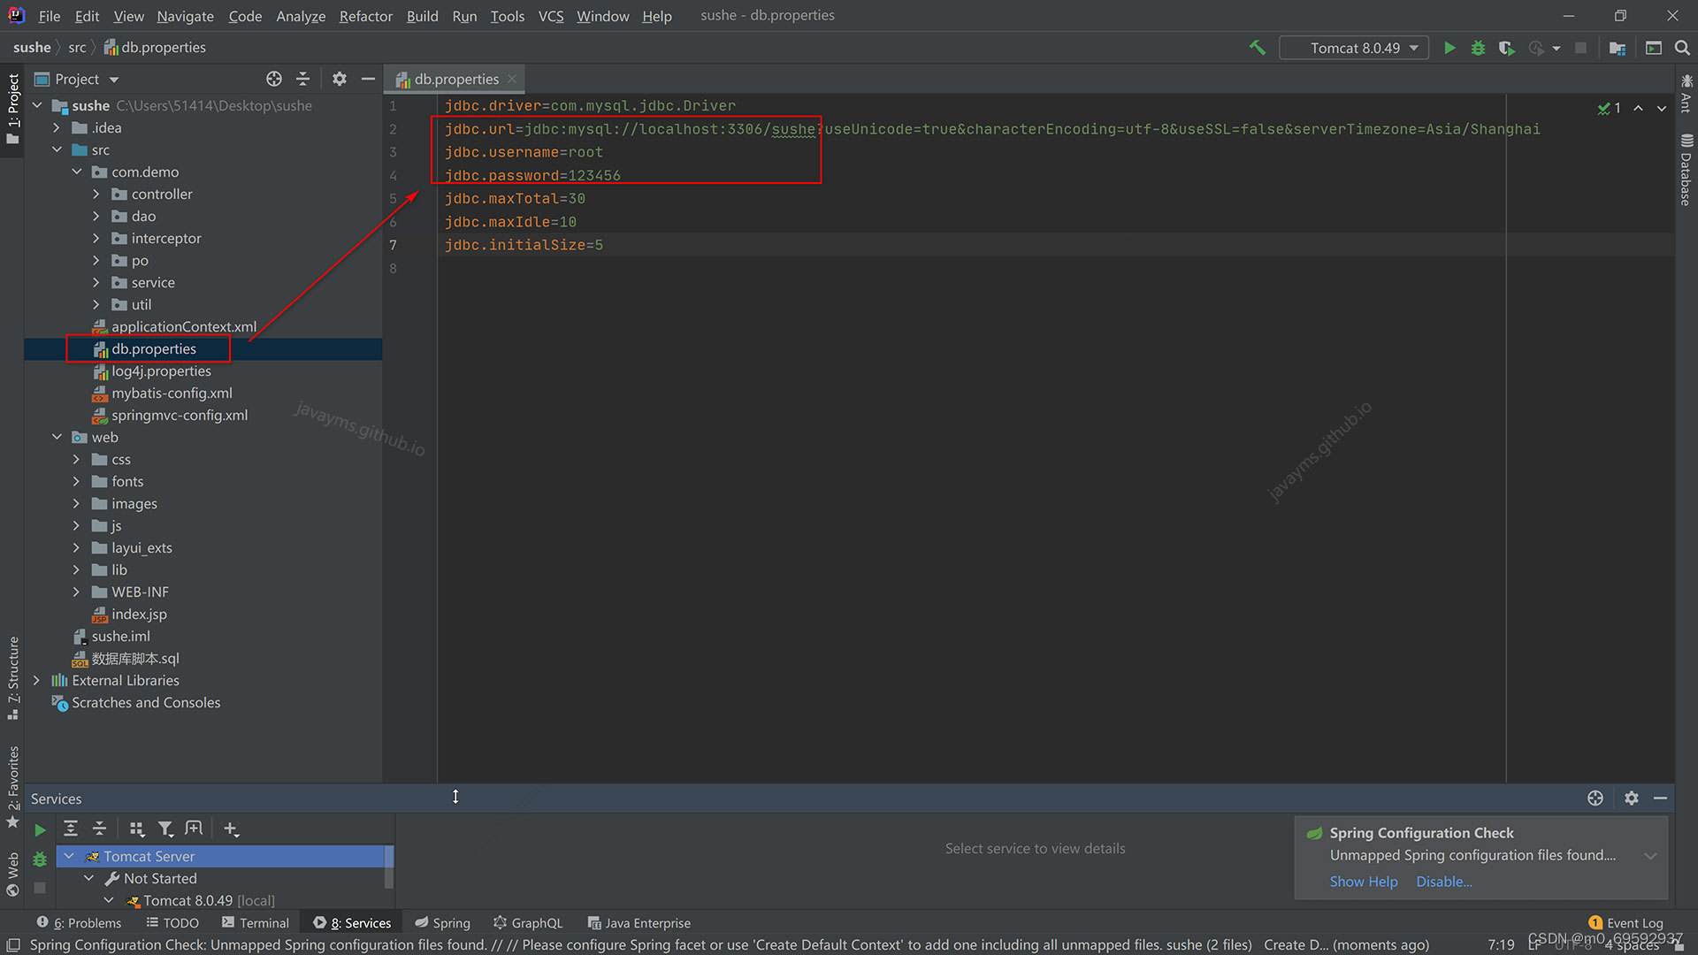Screen dimensions: 1698x955
Task: Add service with the plus icon
Action: point(231,829)
